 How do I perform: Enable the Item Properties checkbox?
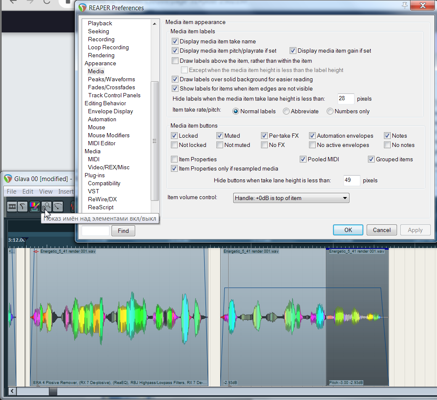[x=174, y=160]
